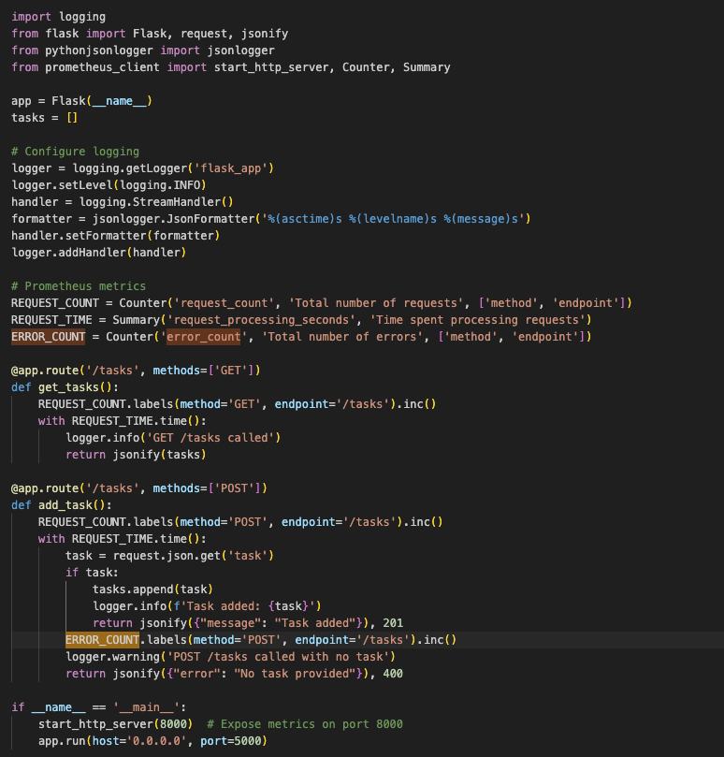This screenshot has width=724, height=757.
Task: Click the 'app.run(host=...' line
Action: pos(153,741)
